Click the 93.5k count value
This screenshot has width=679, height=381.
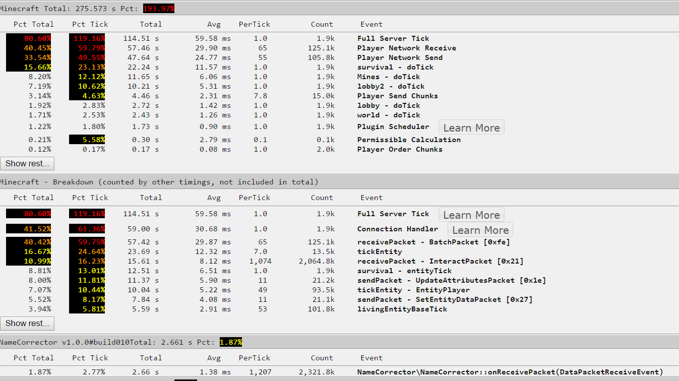click(323, 290)
